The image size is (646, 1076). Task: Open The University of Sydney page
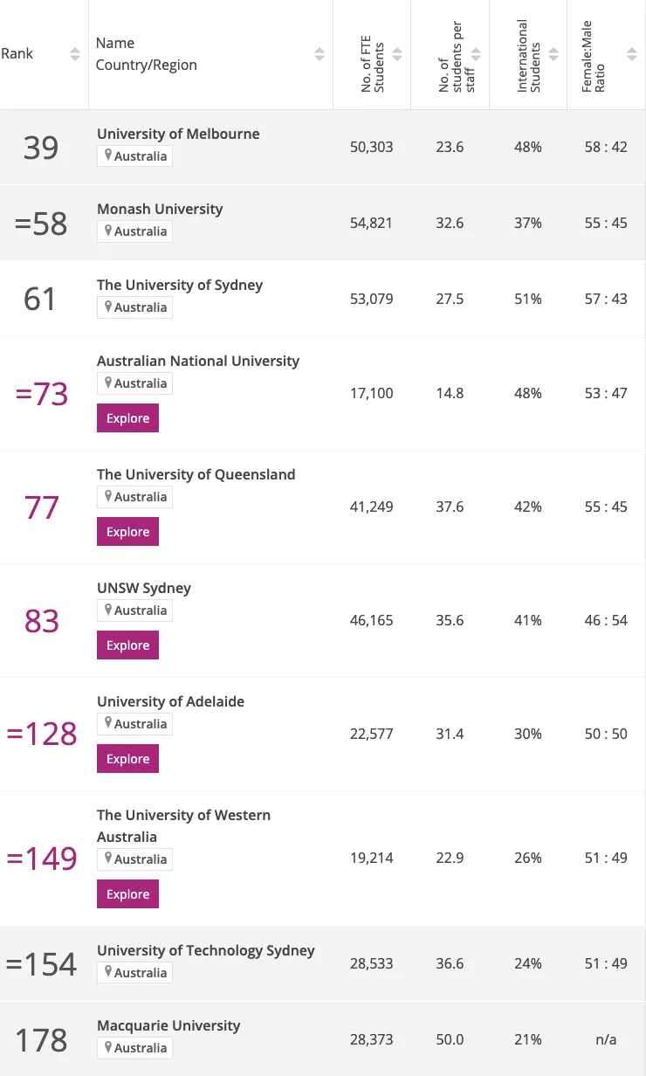click(x=180, y=285)
